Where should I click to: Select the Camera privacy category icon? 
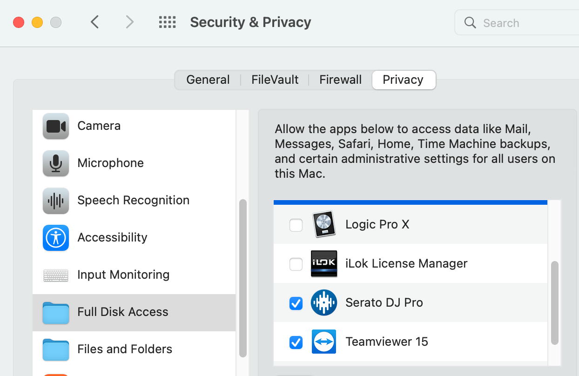coord(55,126)
